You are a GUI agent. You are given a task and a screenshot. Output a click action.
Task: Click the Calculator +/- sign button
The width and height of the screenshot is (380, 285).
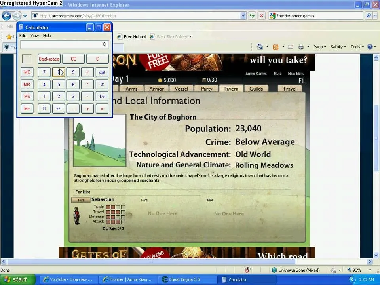59,108
